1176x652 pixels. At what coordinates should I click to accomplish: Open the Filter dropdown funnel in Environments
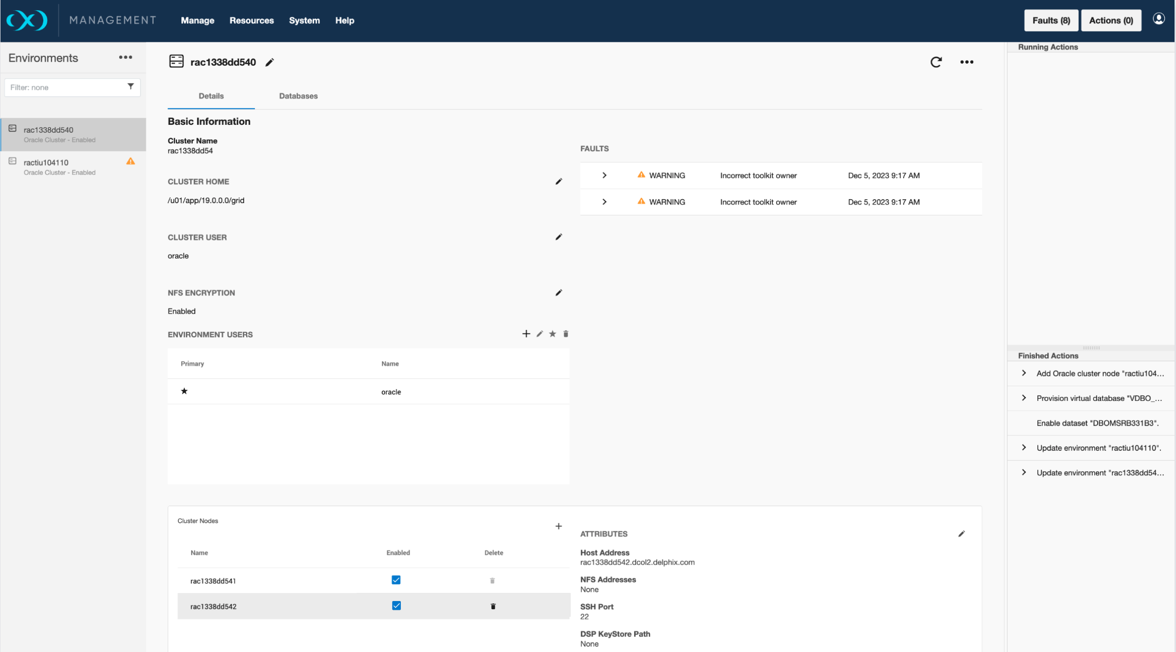(130, 86)
